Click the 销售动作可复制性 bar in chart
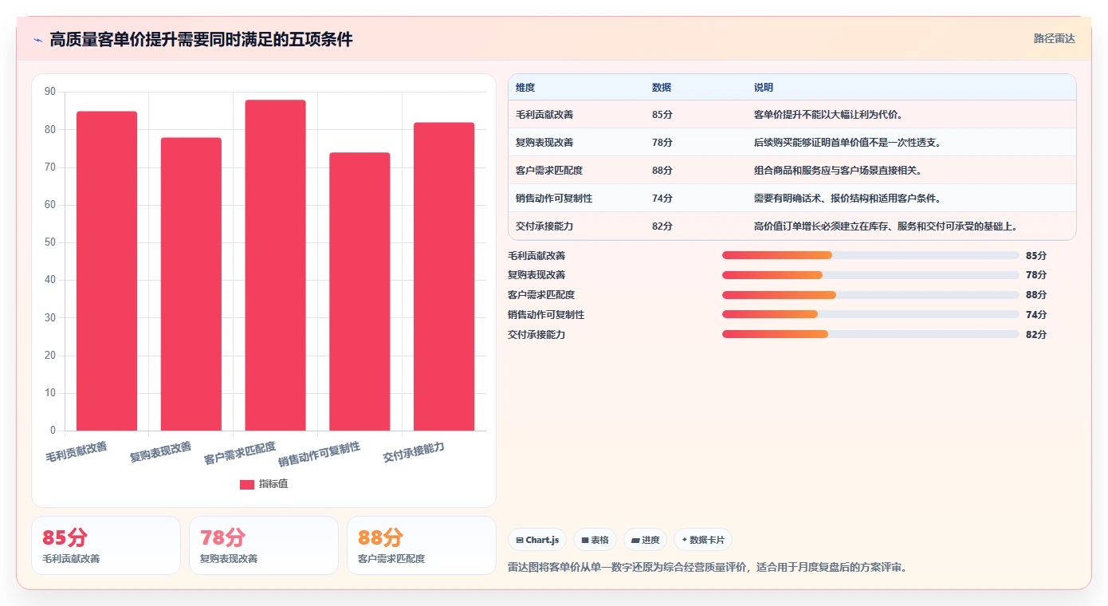The width and height of the screenshot is (1108, 606). pos(360,292)
